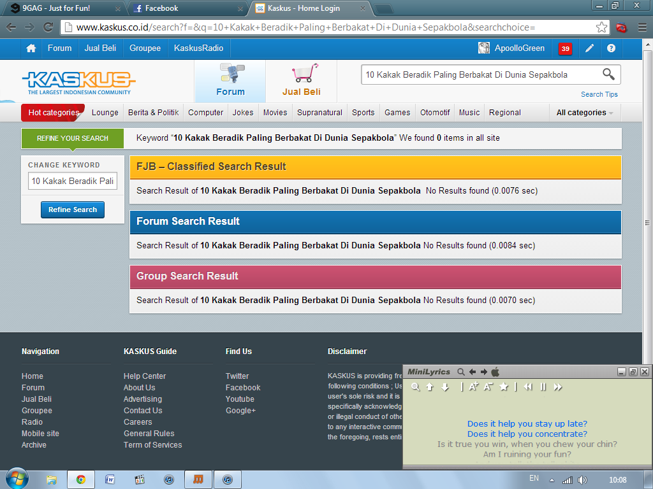Open the Supranatural category
Screen dimensions: 653x489
(319, 113)
